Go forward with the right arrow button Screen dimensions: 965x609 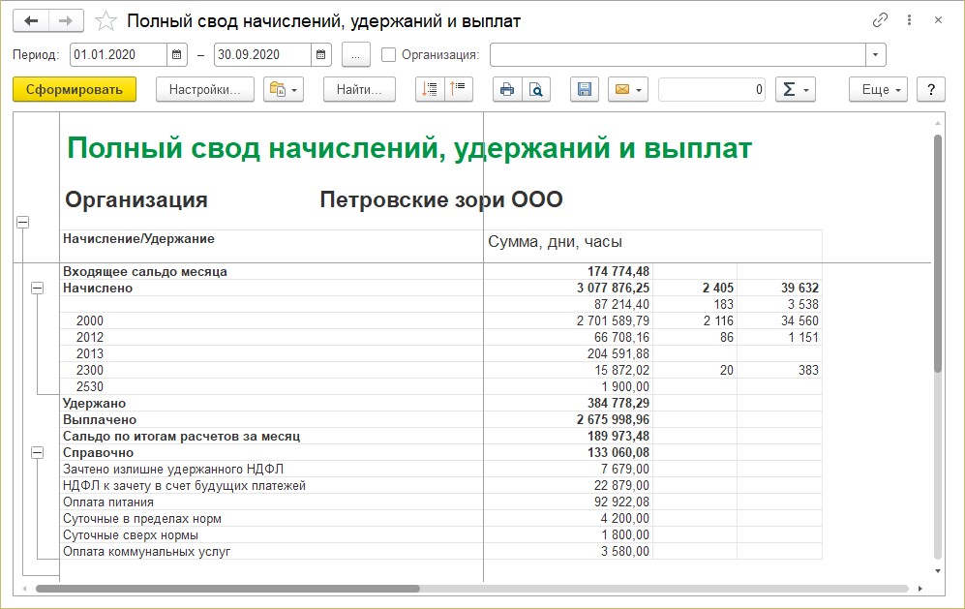tap(66, 21)
